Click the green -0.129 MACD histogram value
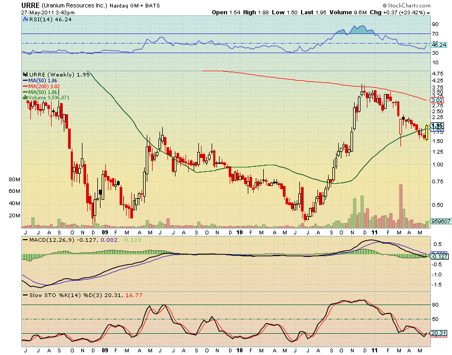Screen dimensions: 452x355 coord(131,240)
